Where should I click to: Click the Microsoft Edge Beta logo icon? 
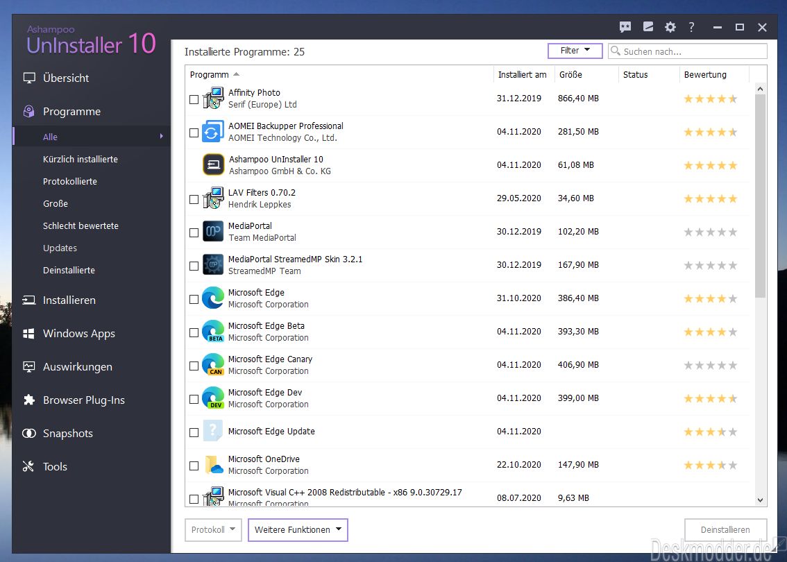coord(213,331)
